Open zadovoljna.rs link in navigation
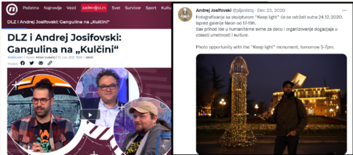353x155 pixels. (94, 8)
